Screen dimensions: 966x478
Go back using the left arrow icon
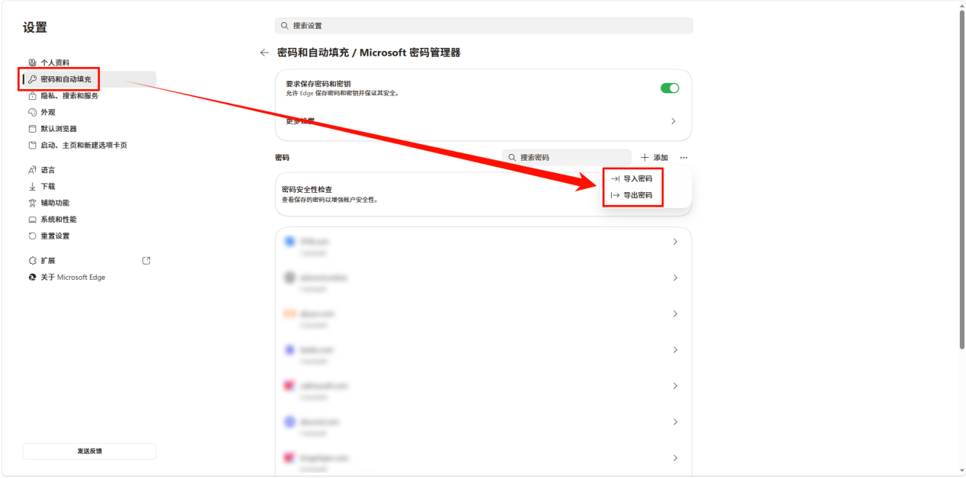[x=264, y=53]
